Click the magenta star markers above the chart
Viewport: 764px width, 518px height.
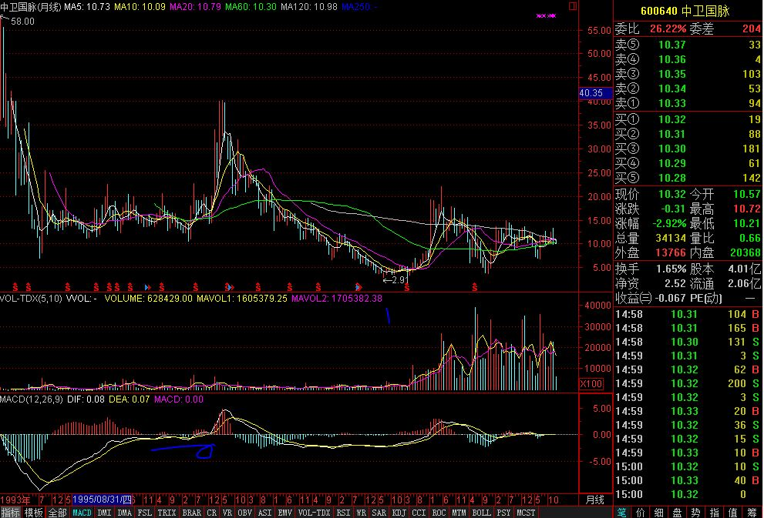tap(546, 15)
